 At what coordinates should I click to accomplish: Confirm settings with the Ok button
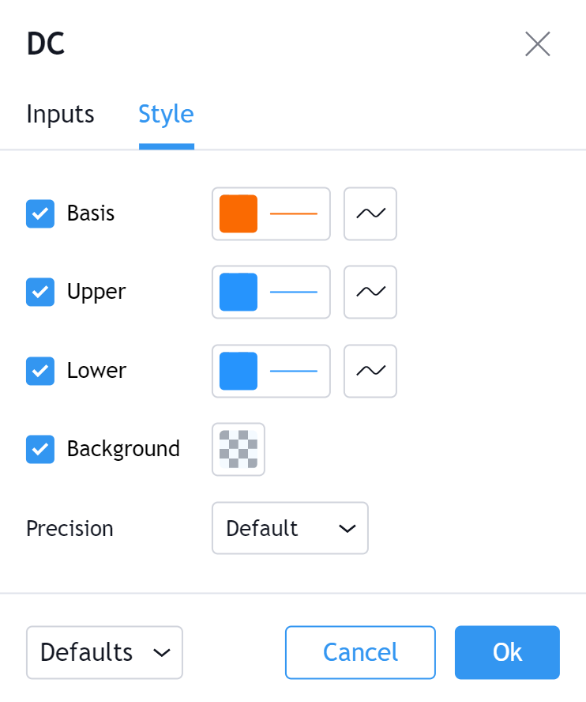(507, 652)
